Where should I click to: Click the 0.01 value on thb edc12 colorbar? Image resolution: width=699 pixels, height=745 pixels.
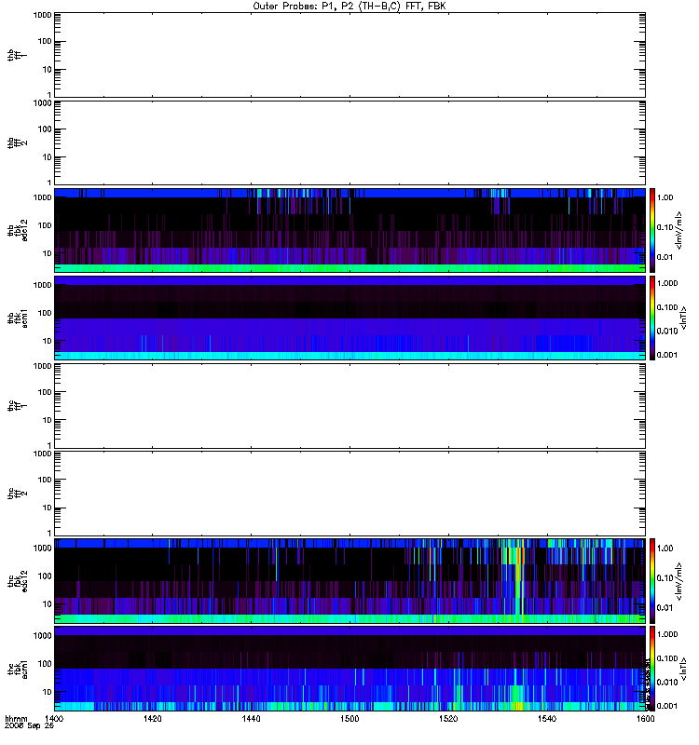[665, 257]
